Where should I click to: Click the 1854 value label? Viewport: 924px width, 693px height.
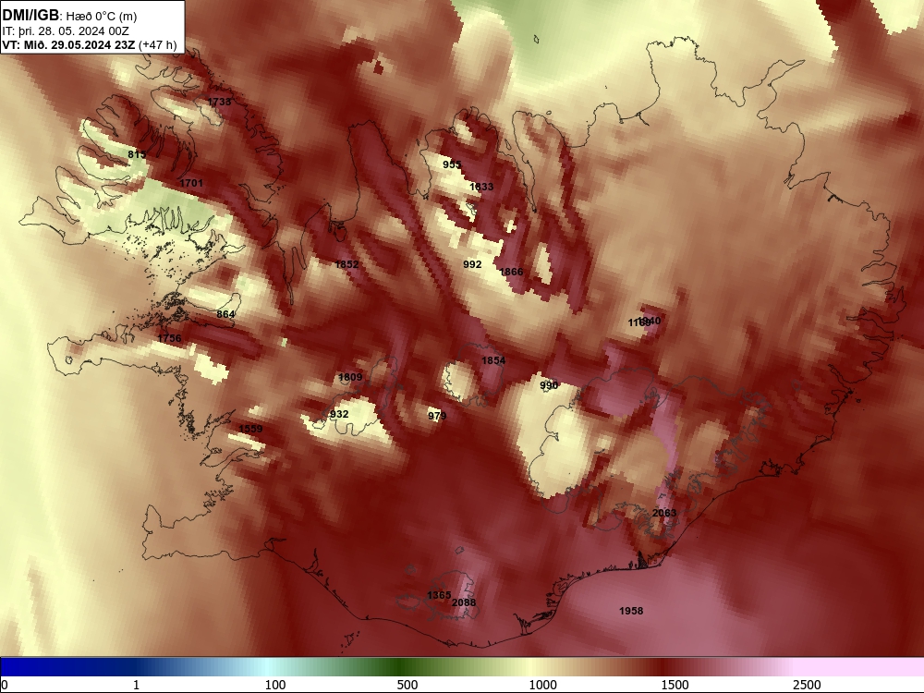coord(493,360)
